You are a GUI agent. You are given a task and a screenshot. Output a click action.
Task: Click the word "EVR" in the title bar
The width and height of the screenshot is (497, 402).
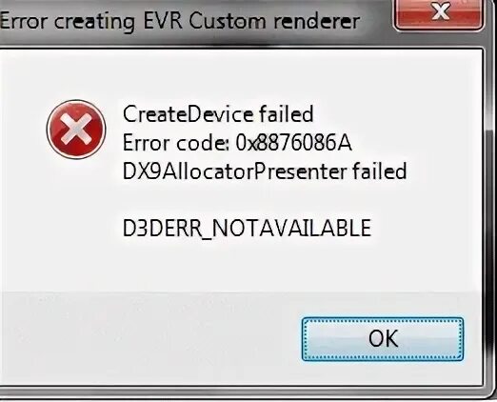(163, 21)
